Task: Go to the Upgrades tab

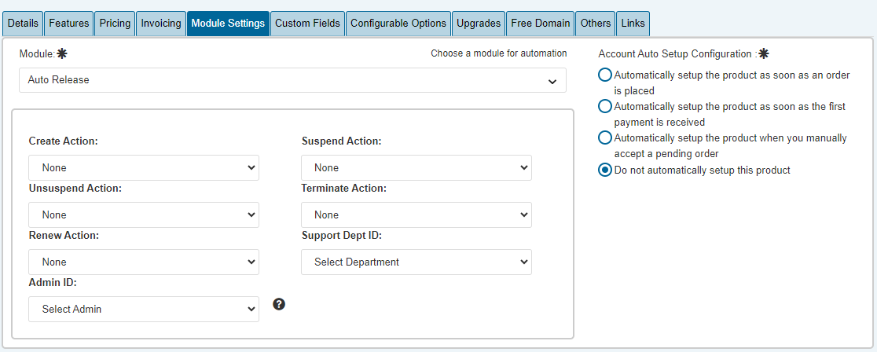Action: pos(479,24)
